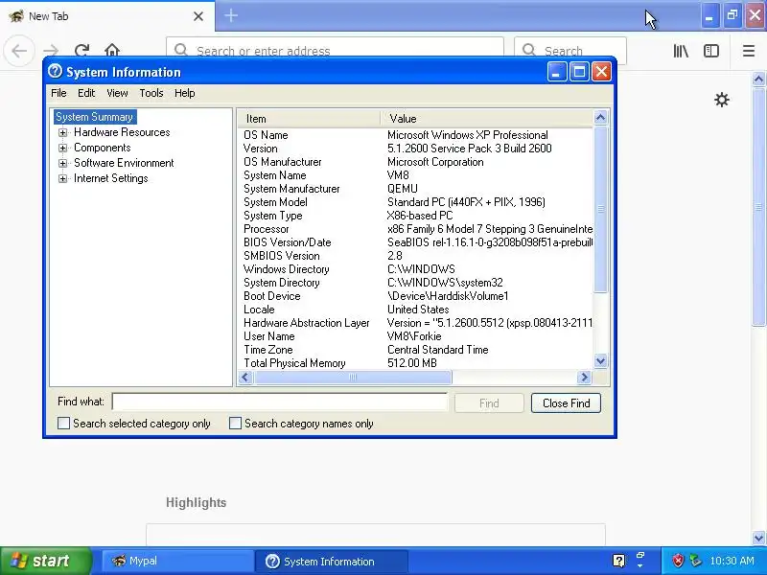
Task: Click the details horizontal scrollbar thumb
Action: click(352, 377)
